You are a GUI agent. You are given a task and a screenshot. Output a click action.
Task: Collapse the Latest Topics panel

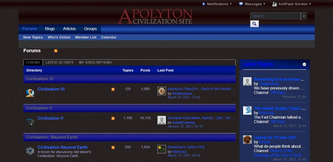304,64
